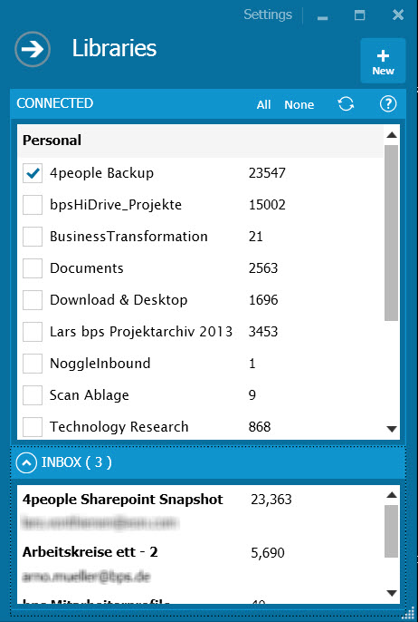Image resolution: width=418 pixels, height=622 pixels.
Task: Select the Lars bps Projektarchiv 2013 checkbox
Action: [33, 332]
